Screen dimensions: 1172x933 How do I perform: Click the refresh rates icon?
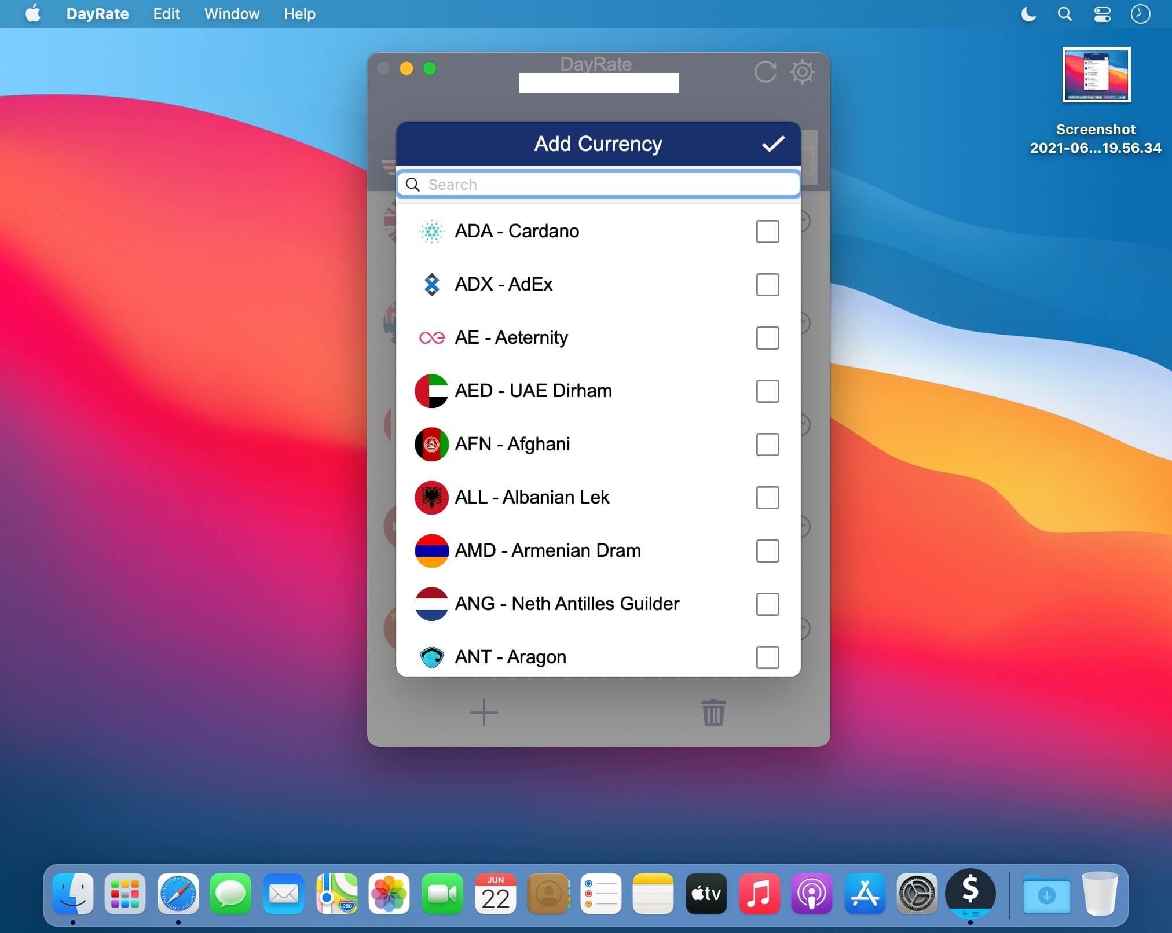765,72
